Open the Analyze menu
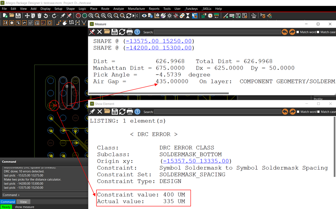This screenshot has height=209, width=336. (119, 9)
